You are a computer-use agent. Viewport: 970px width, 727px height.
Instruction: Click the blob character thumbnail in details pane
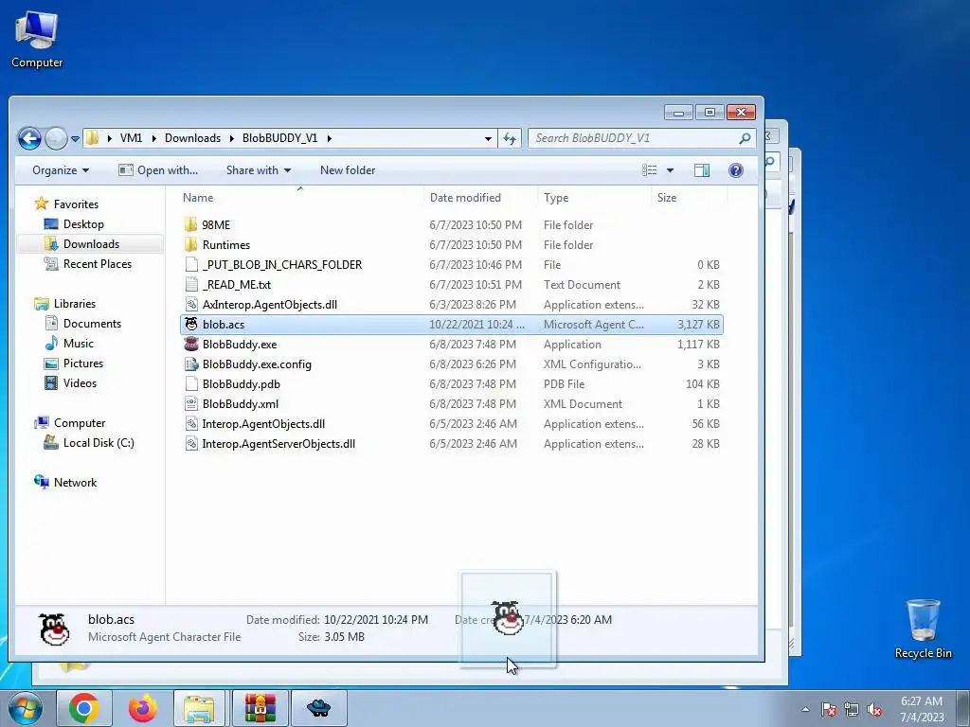pyautogui.click(x=54, y=629)
